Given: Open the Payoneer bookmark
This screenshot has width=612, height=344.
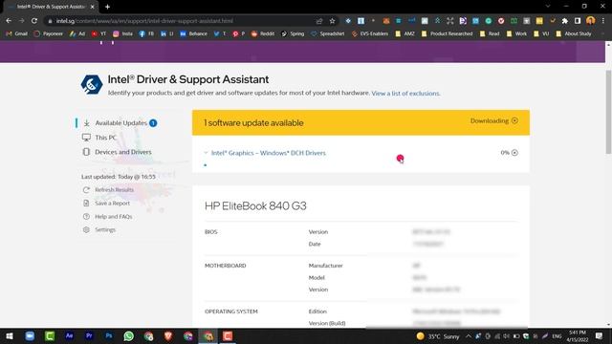Looking at the screenshot, I should click(x=49, y=34).
